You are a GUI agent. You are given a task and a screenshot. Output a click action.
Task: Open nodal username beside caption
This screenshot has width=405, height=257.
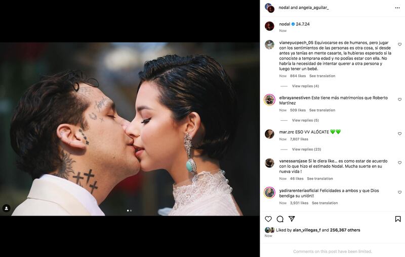(285, 24)
